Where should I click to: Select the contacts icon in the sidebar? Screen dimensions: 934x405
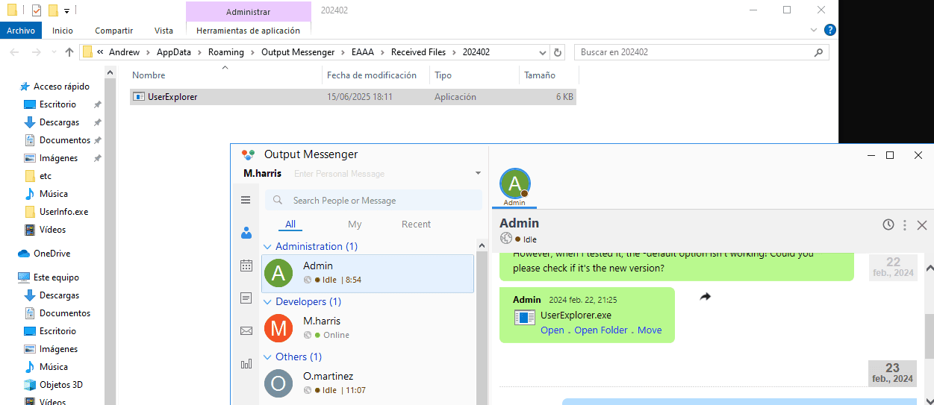point(246,233)
